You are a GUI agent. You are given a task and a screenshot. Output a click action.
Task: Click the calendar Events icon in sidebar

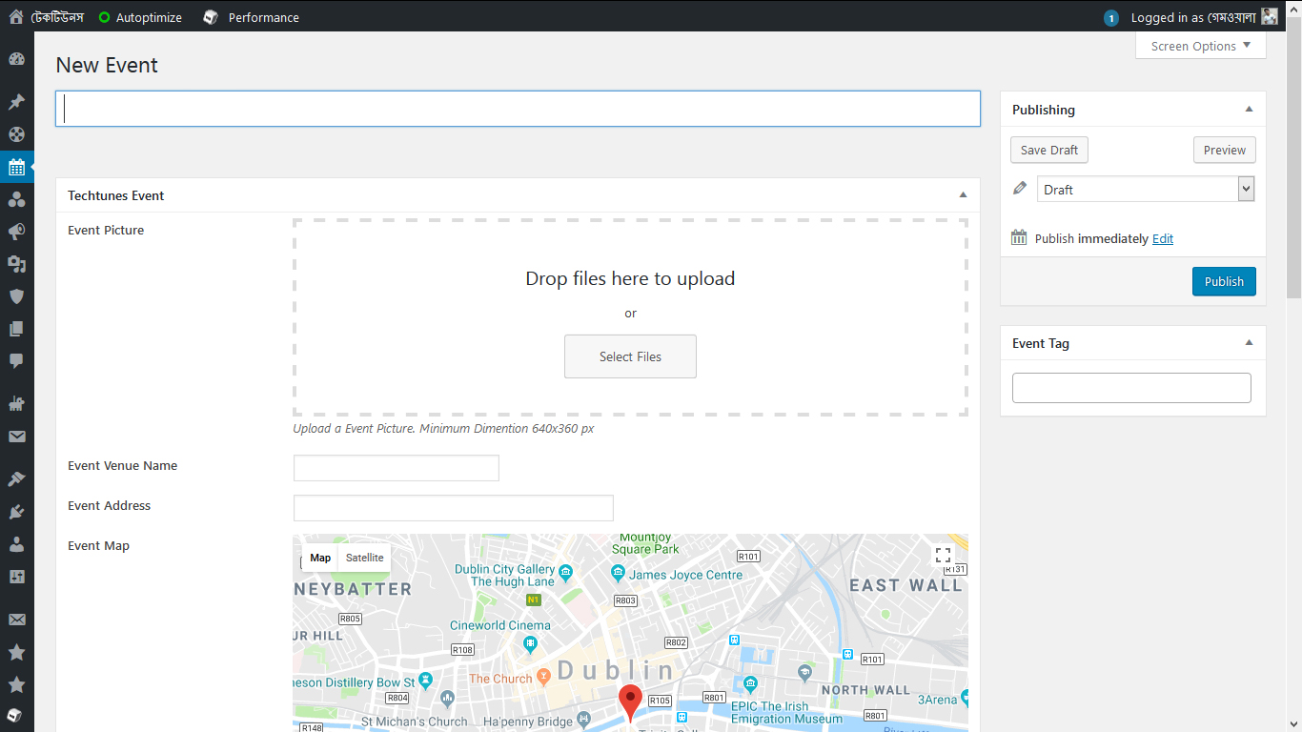[16, 167]
